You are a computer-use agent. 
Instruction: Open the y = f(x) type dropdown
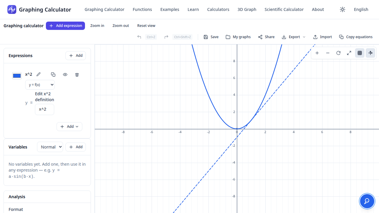40,85
